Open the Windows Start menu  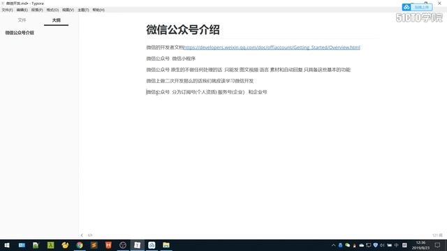[7, 245]
